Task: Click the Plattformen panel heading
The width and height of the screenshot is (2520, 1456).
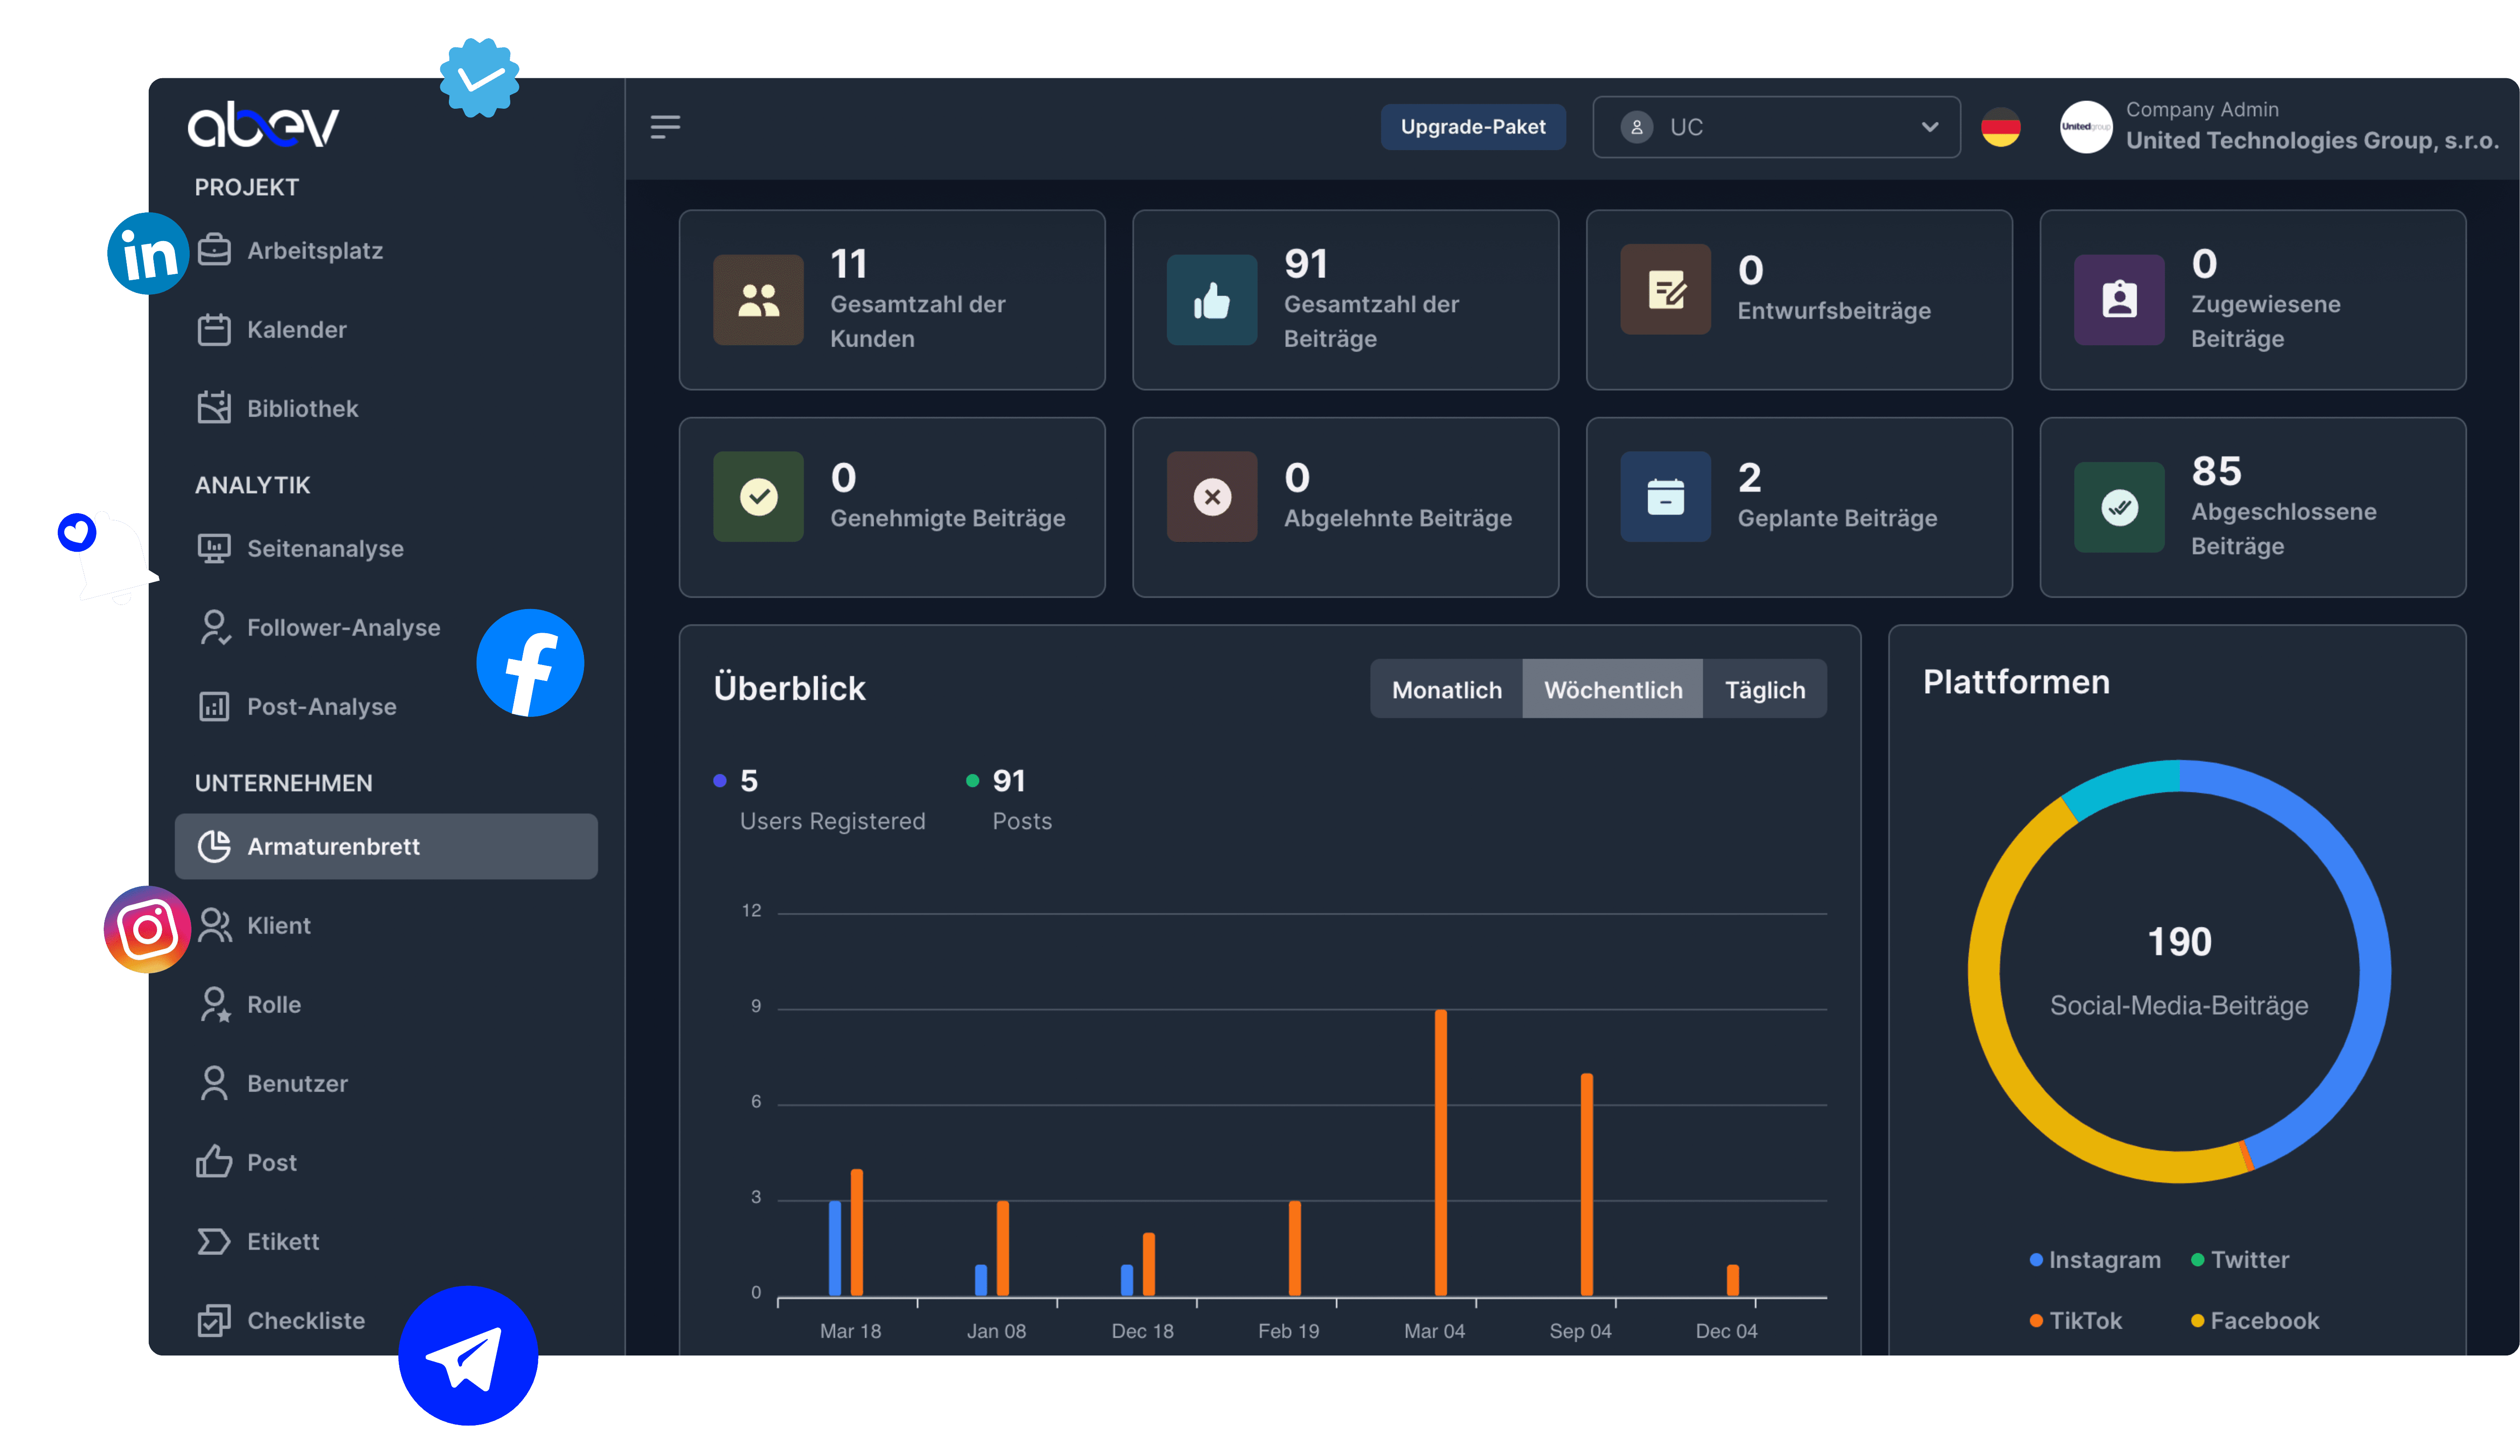Action: (2015, 681)
